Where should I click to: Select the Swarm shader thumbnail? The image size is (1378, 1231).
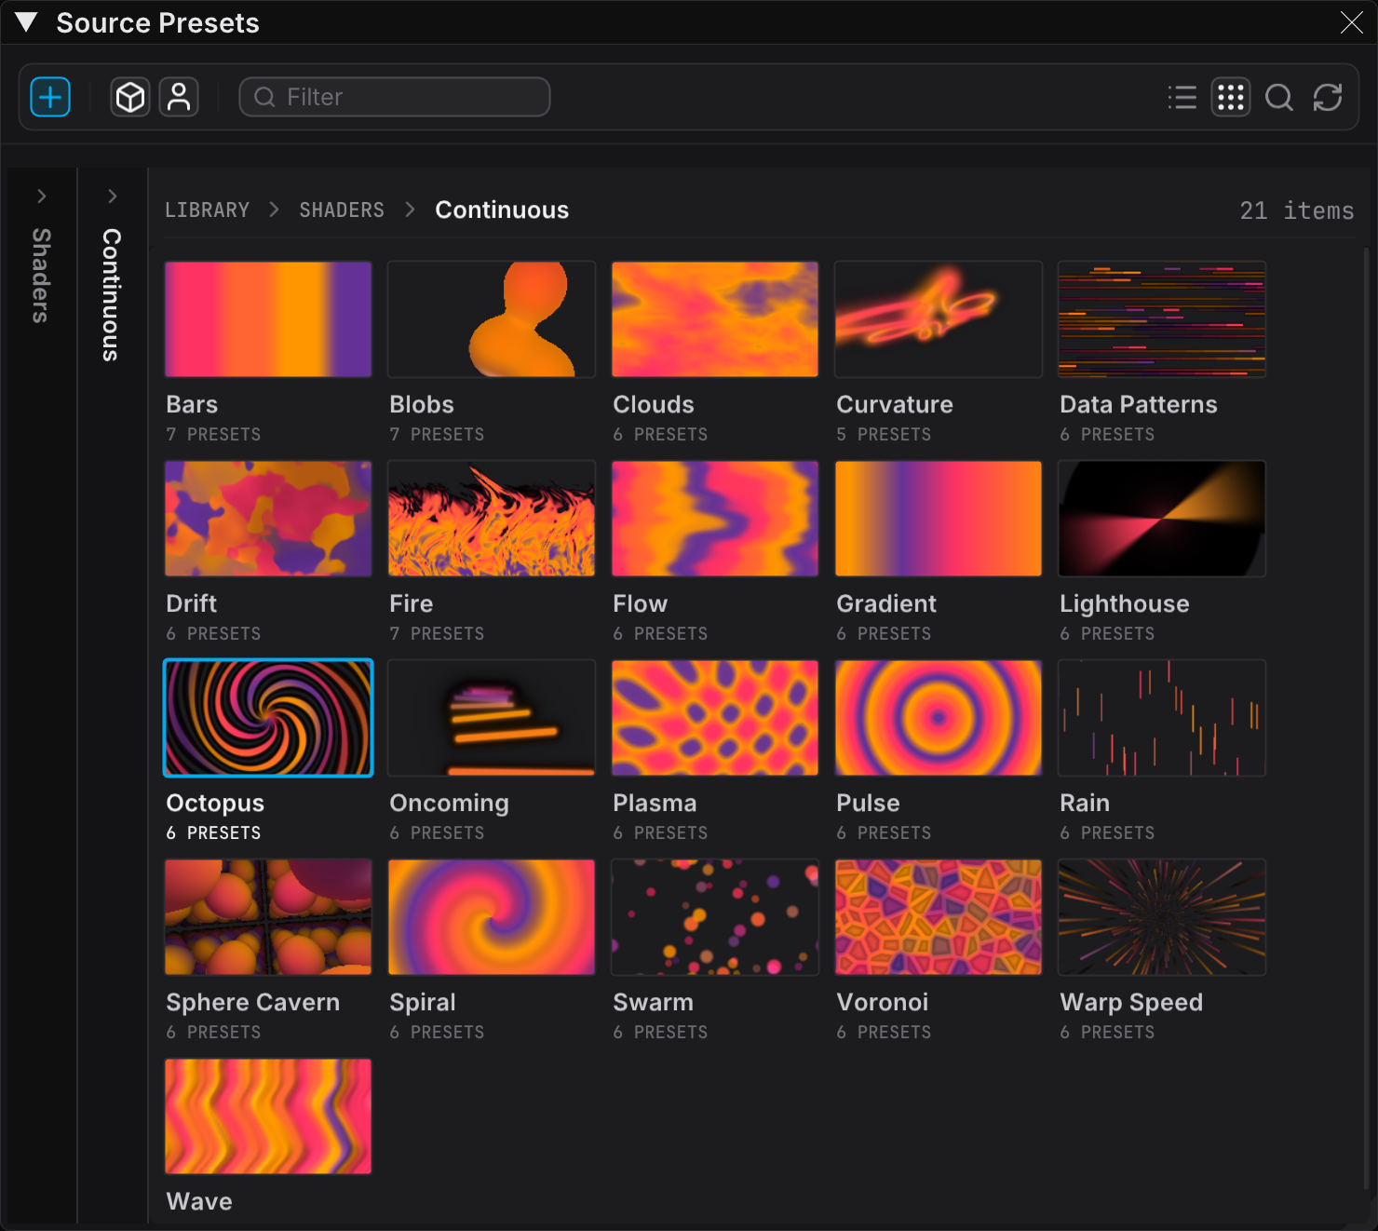[715, 917]
